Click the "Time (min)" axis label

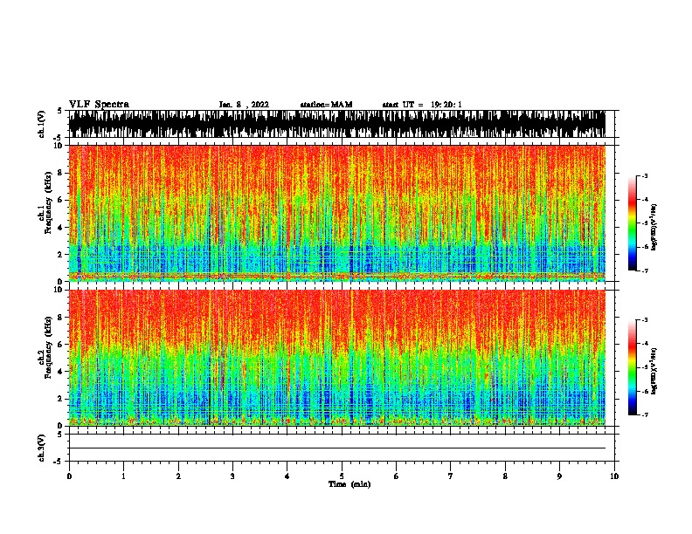pos(349,484)
